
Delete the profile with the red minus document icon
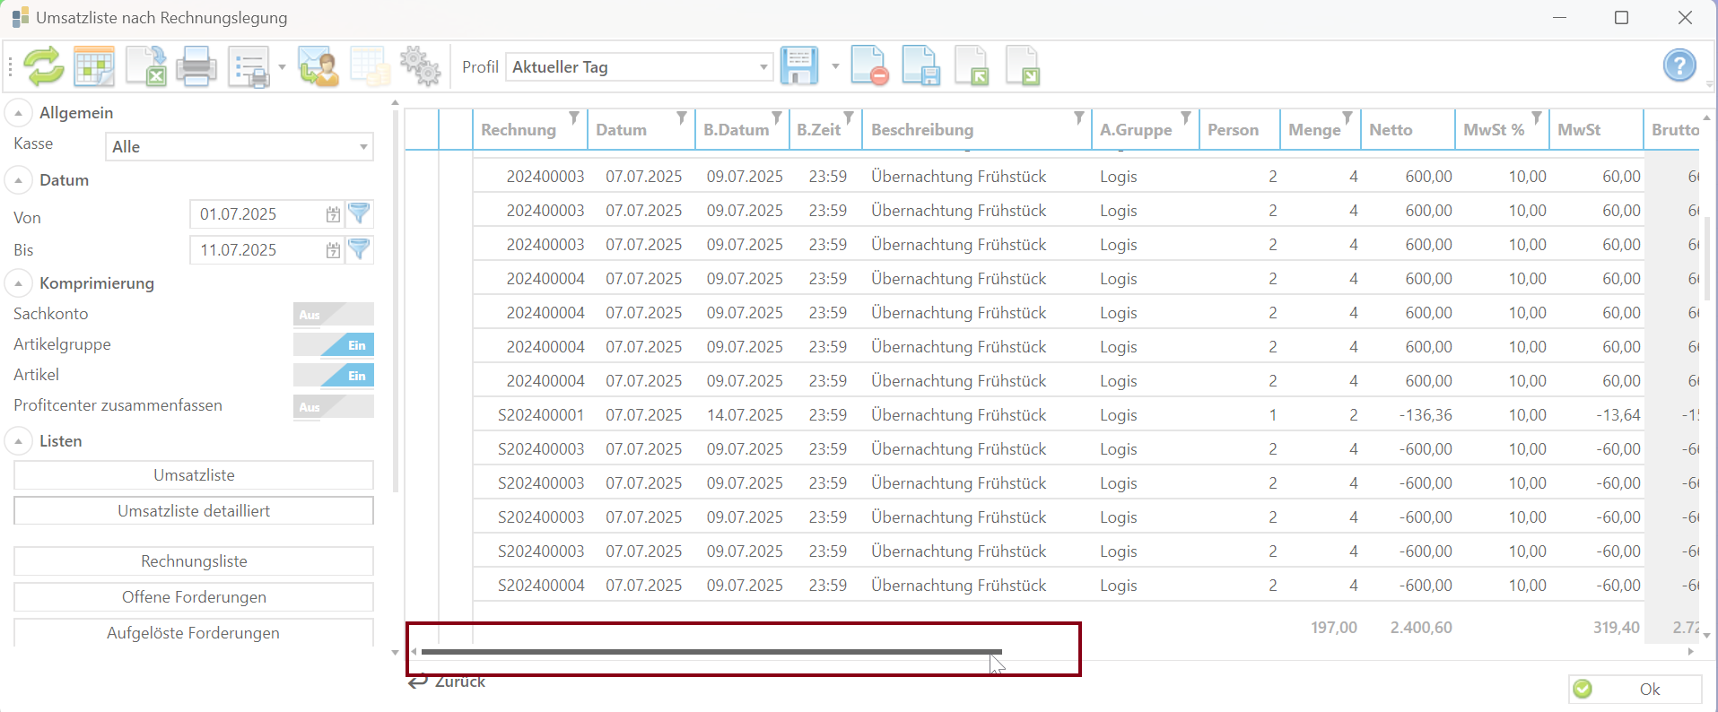click(x=868, y=66)
